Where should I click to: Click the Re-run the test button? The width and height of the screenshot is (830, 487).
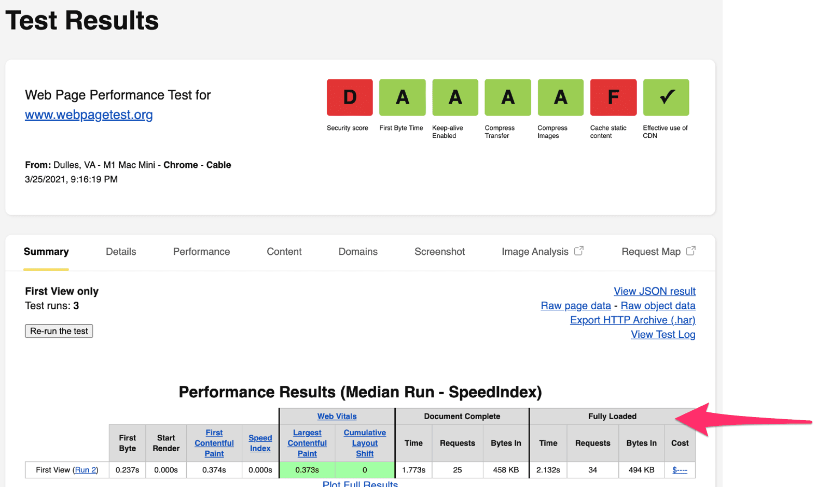(59, 331)
